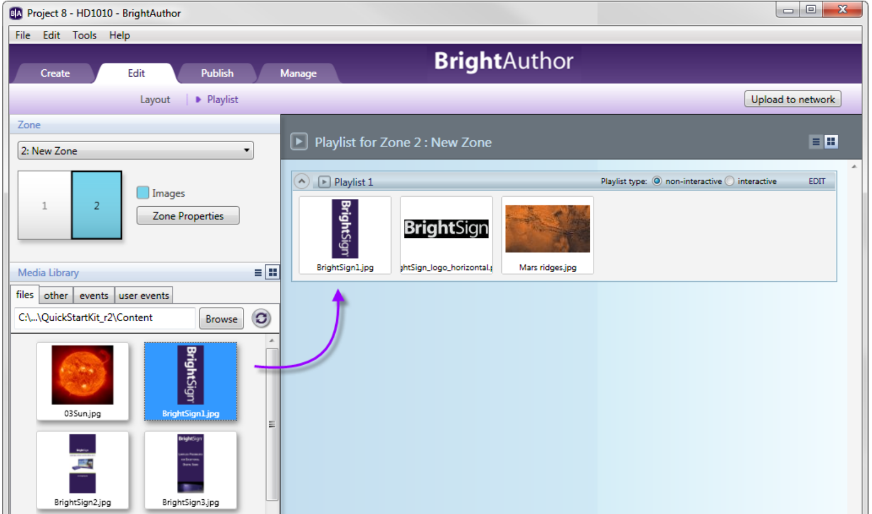
Task: Open the File menu
Action: pos(23,35)
